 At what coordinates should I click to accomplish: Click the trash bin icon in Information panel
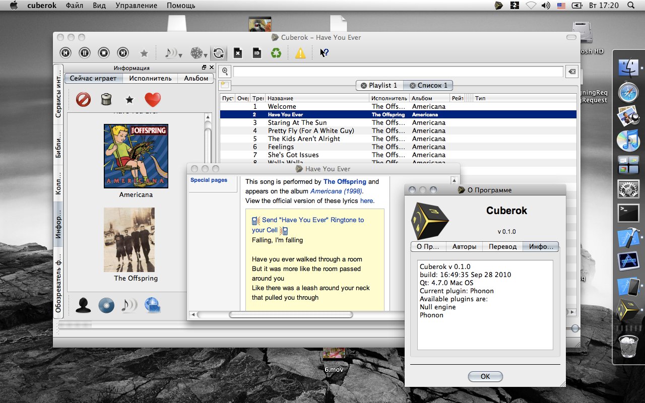click(x=106, y=99)
